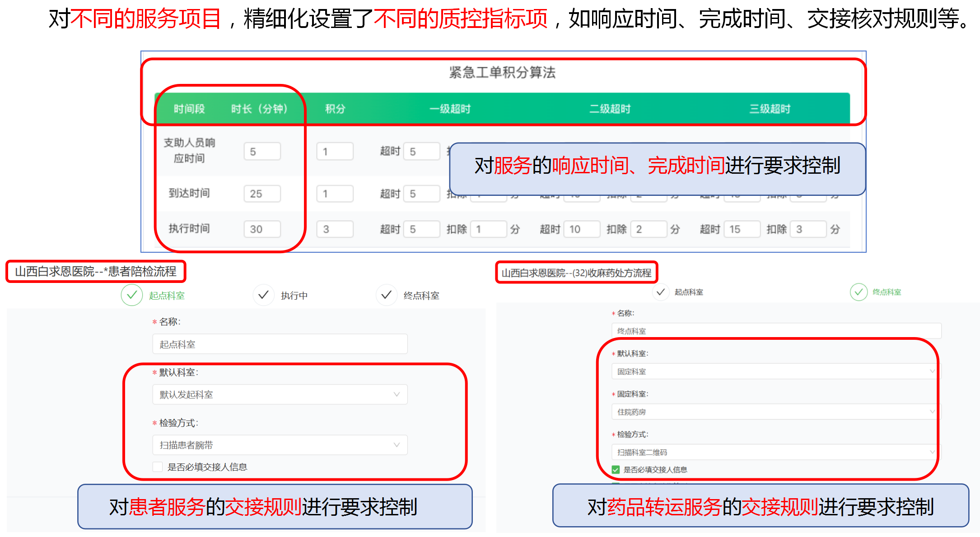Click the 起点科室 step label in 收麻药处方流程

[x=689, y=292]
